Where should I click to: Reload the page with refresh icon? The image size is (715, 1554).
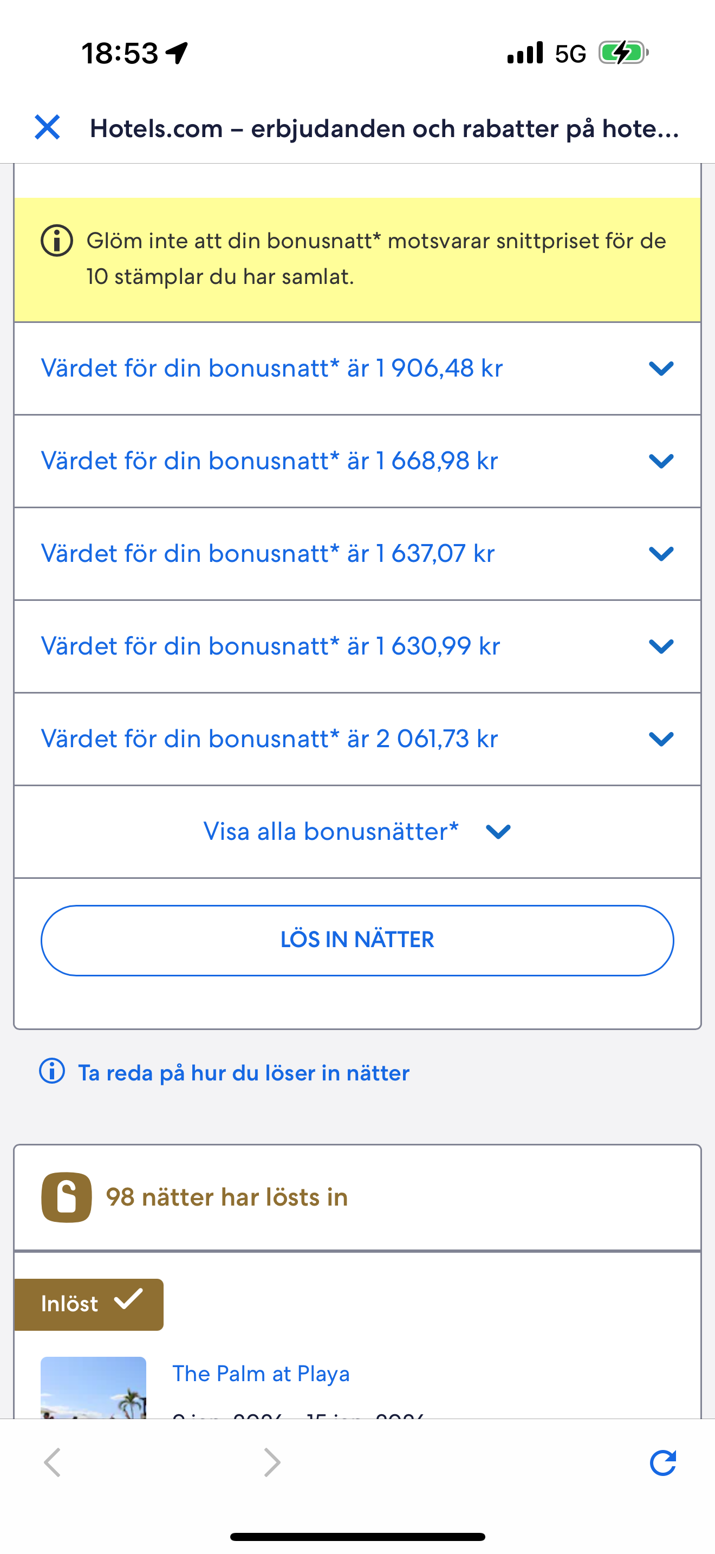point(662,1462)
